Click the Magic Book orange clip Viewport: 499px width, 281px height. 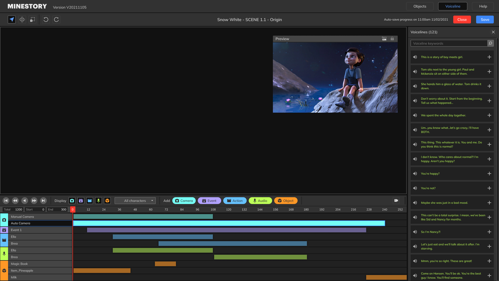click(165, 264)
